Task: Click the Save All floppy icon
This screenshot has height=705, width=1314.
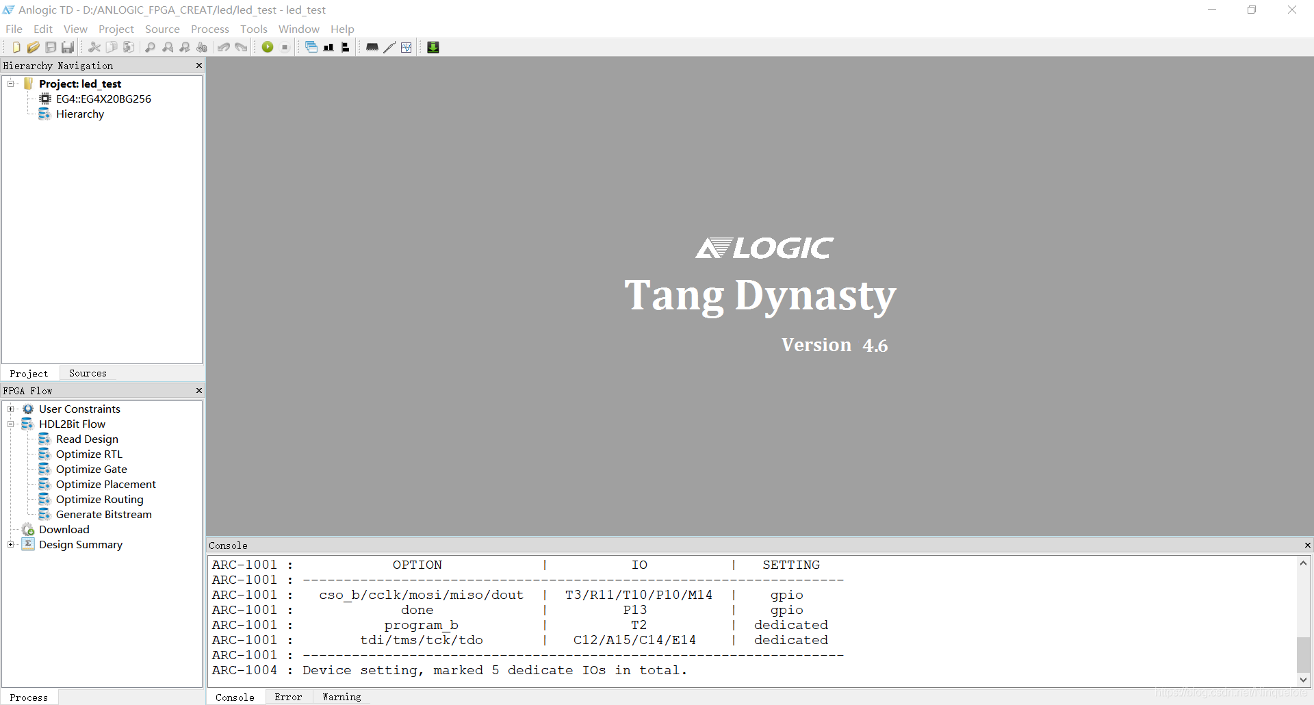Action: pos(68,47)
